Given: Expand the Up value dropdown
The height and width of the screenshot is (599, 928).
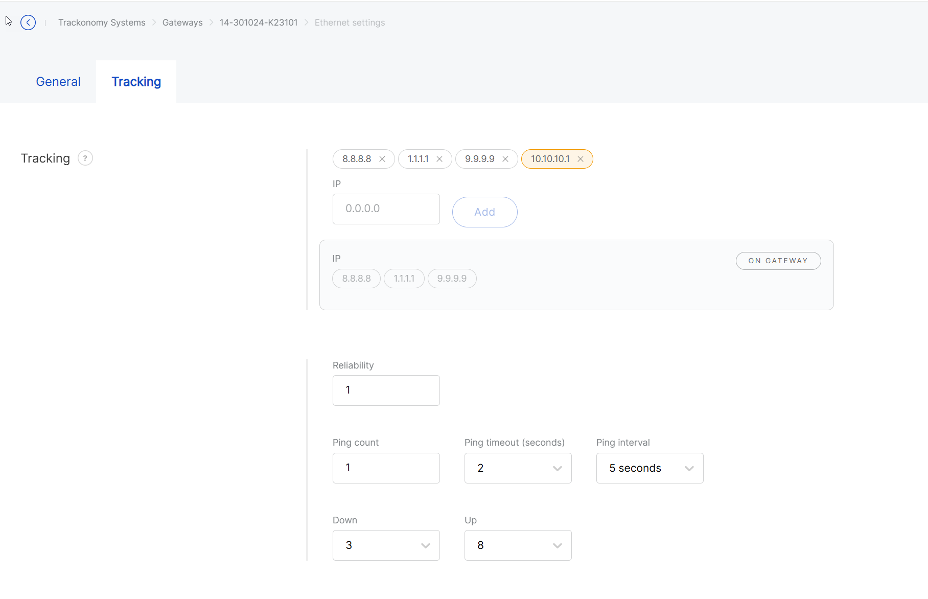Looking at the screenshot, I should click(518, 545).
